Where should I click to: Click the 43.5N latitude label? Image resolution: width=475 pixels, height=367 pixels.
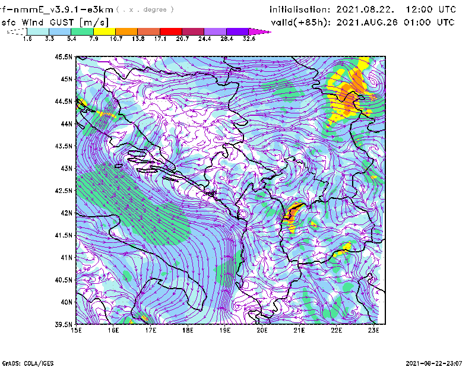coord(64,146)
